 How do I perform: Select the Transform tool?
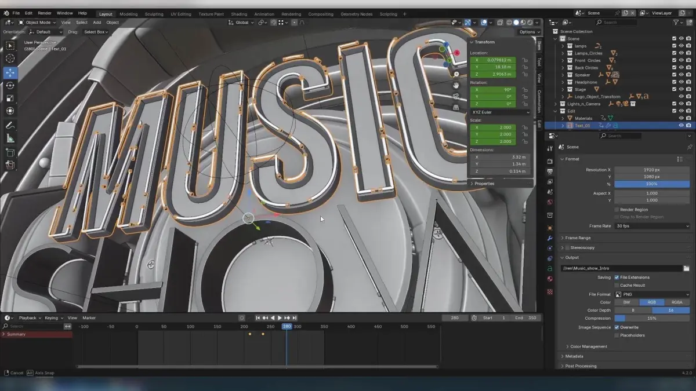(x=10, y=111)
